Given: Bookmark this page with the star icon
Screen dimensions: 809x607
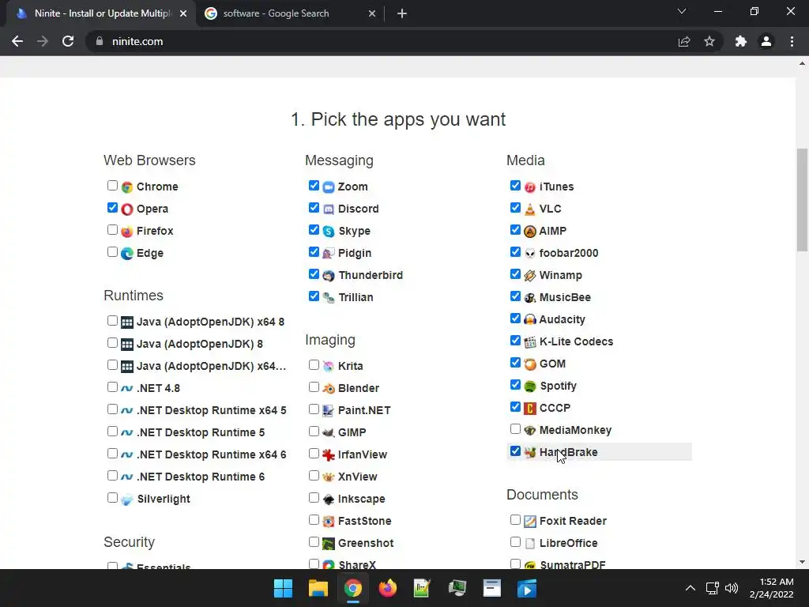Looking at the screenshot, I should coord(709,41).
